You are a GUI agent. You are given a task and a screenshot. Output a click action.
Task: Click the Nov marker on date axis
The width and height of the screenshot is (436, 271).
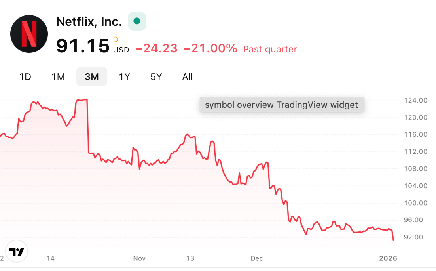tap(139, 258)
